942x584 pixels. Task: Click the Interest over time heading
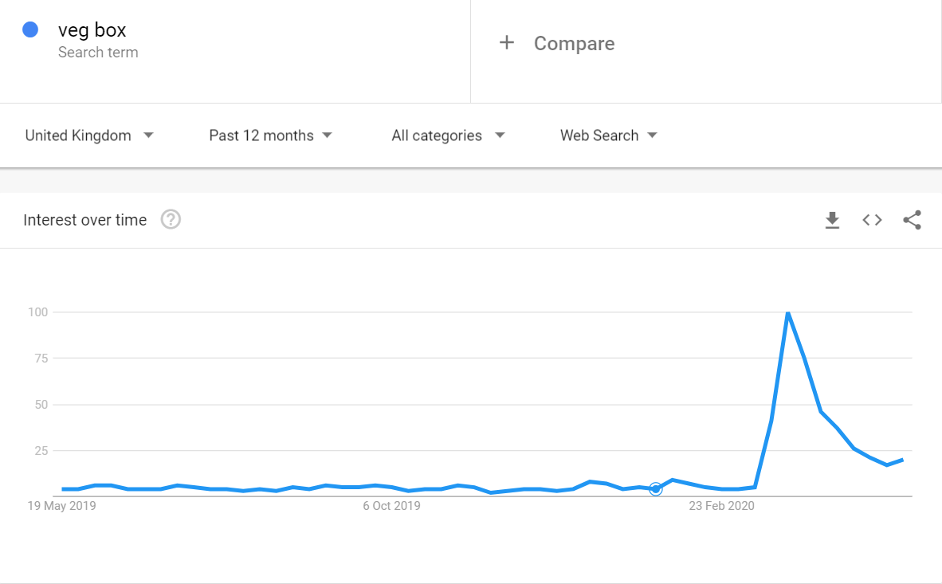coord(85,220)
